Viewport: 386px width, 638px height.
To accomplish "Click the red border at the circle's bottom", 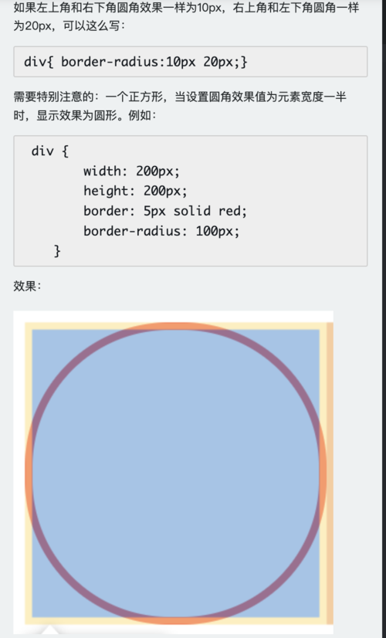I will 176,621.
